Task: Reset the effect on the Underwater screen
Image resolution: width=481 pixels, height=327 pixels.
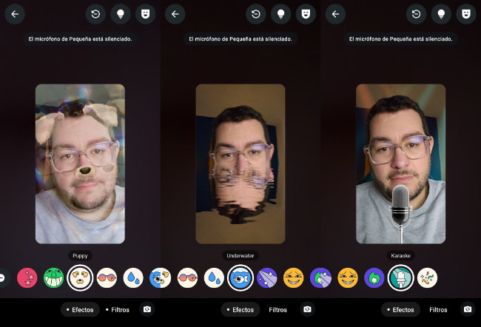Action: click(256, 14)
